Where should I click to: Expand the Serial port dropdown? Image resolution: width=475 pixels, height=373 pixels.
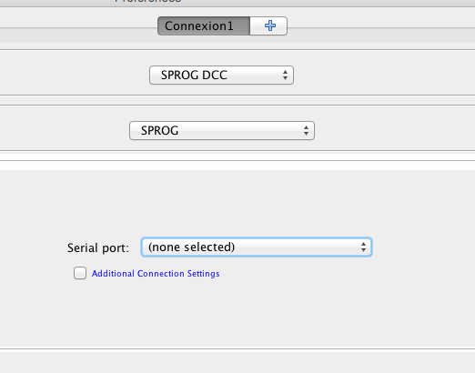coord(257,247)
